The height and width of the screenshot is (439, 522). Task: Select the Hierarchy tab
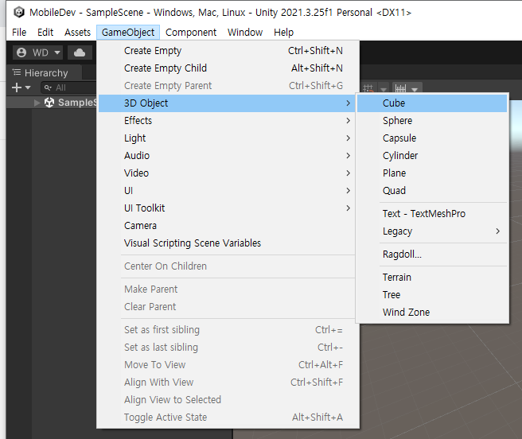[44, 73]
